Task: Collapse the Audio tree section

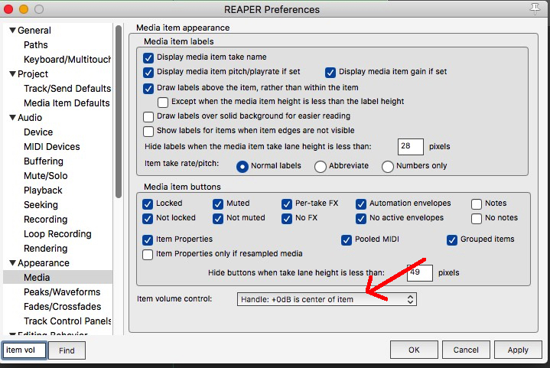Action: pyautogui.click(x=13, y=118)
